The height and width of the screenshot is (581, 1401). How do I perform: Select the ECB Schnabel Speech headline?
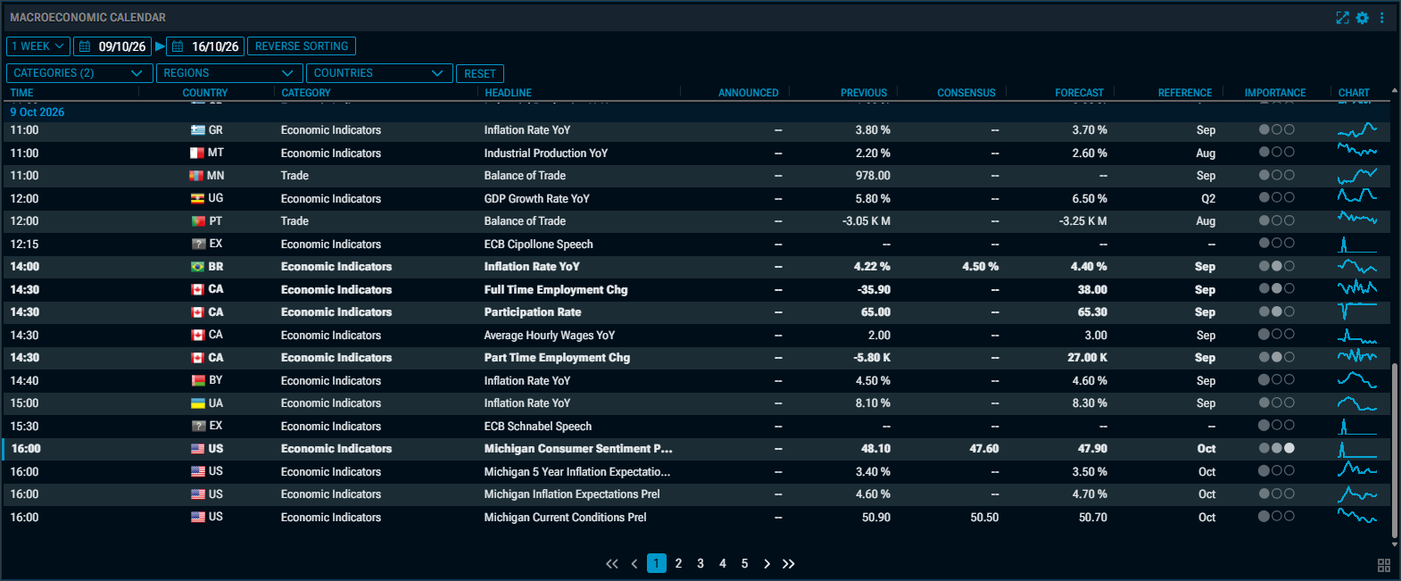coord(538,427)
